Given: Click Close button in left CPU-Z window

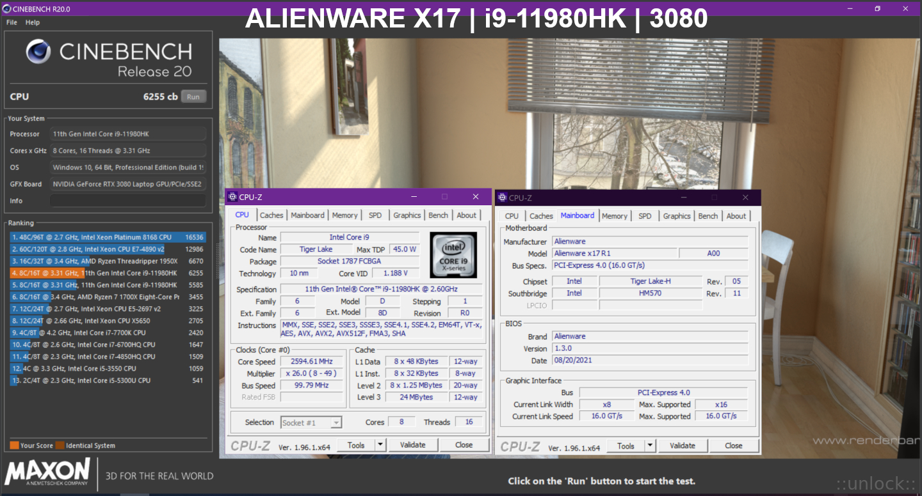Looking at the screenshot, I should (464, 445).
